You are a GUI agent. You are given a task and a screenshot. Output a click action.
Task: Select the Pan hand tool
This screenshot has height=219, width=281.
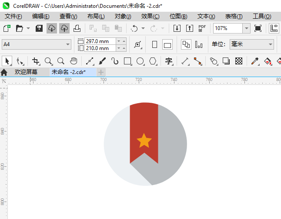coord(74,61)
